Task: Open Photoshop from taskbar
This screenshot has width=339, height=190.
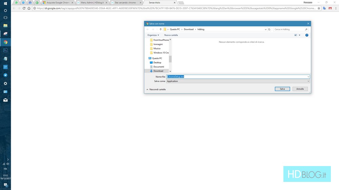Action: tap(5, 50)
